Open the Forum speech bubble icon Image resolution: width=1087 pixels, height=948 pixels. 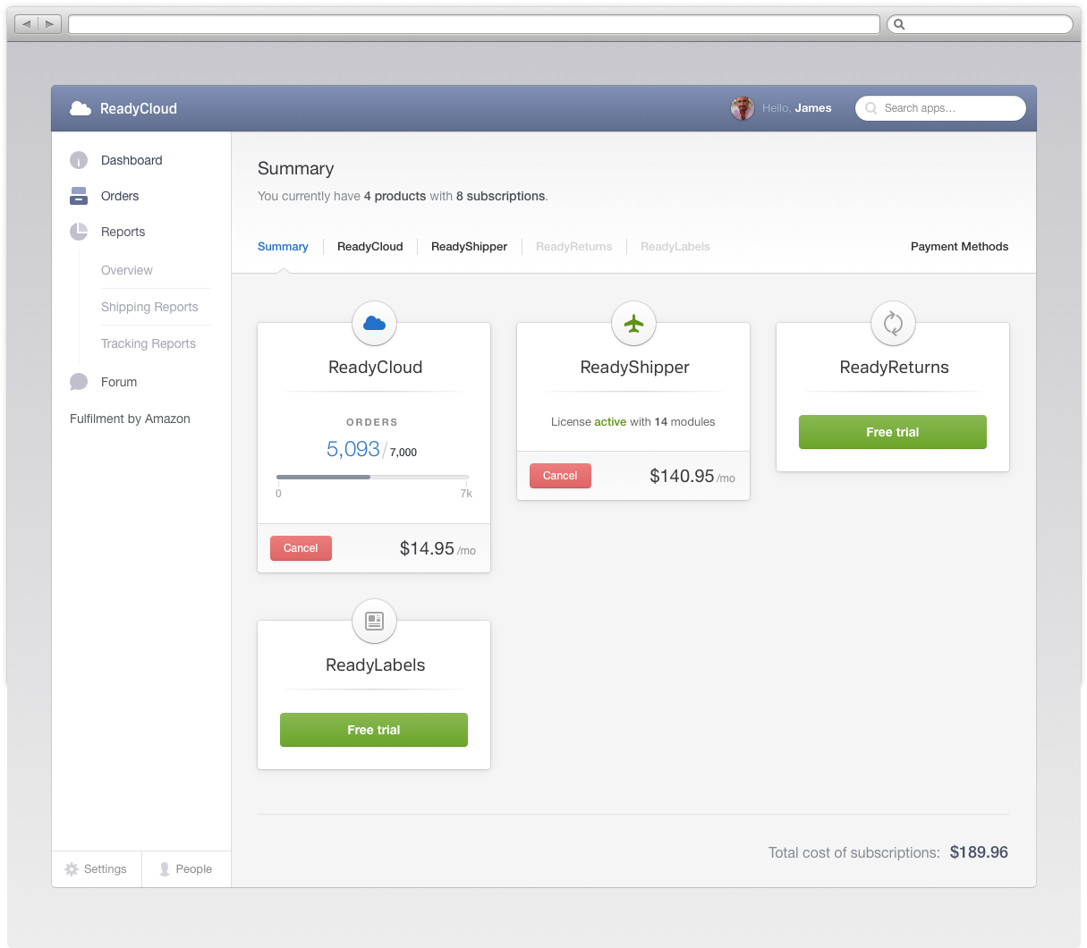[79, 382]
